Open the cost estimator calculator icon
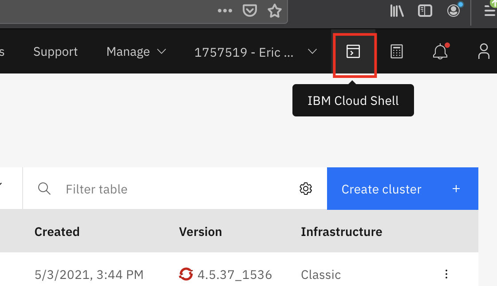This screenshot has width=497, height=286. click(396, 52)
